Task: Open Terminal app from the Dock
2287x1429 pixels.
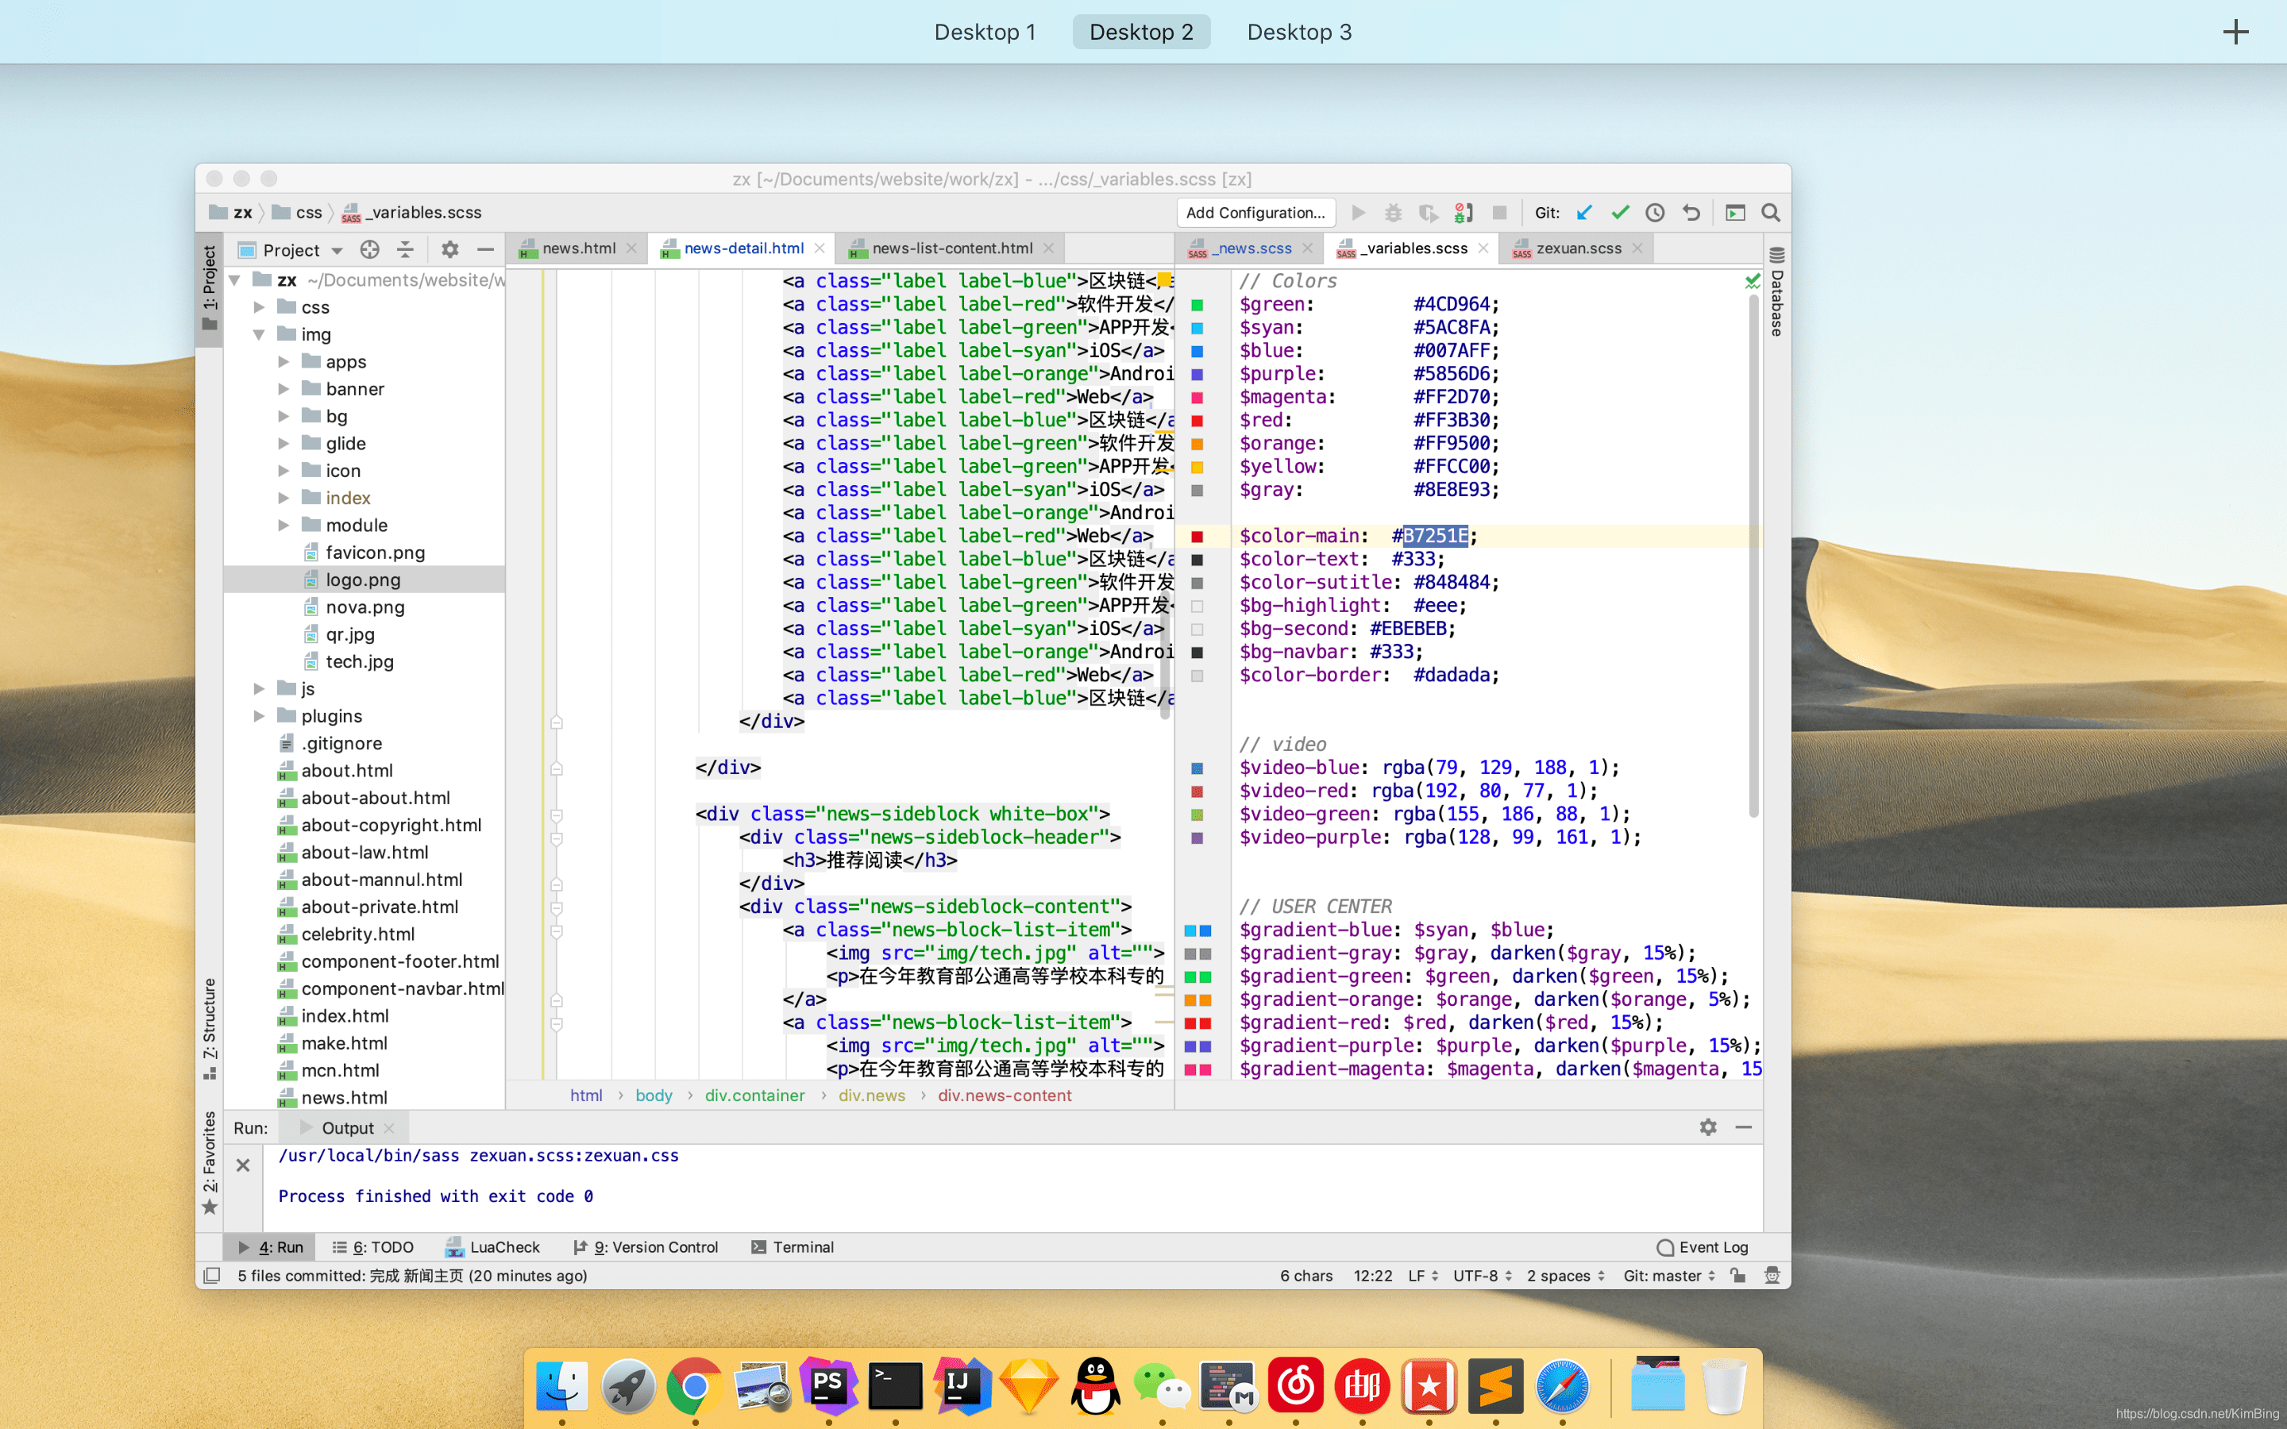Action: pyautogui.click(x=895, y=1385)
